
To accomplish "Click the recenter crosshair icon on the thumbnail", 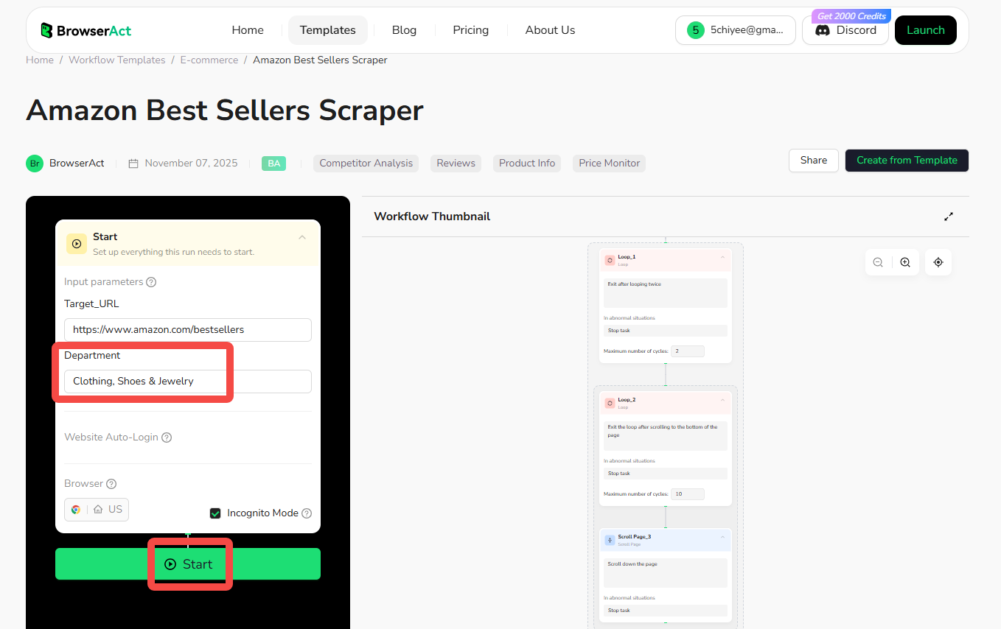I will [x=938, y=262].
